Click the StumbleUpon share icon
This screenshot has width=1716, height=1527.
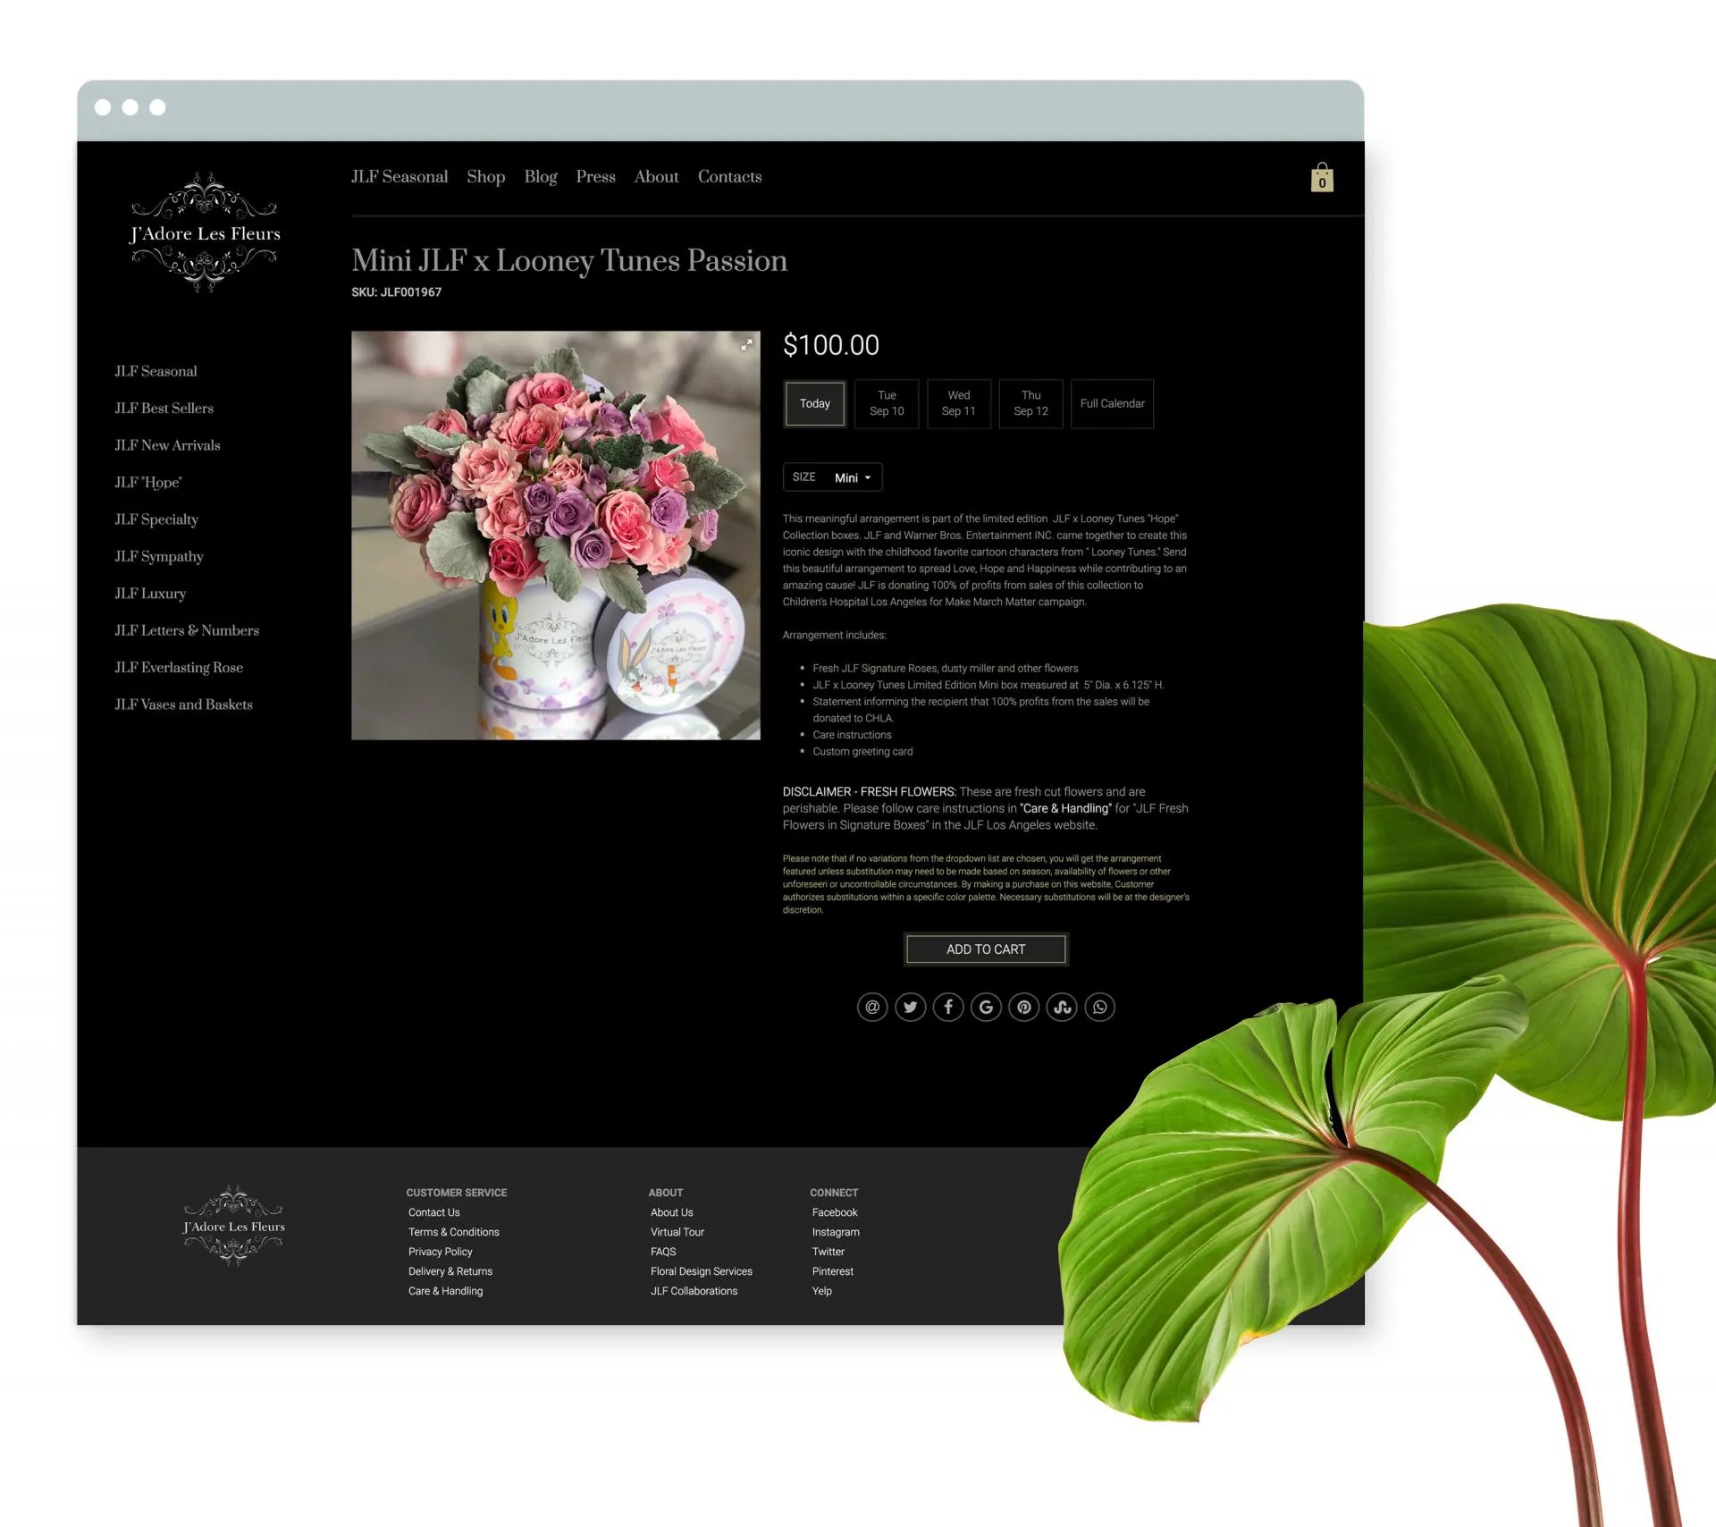point(1061,1007)
